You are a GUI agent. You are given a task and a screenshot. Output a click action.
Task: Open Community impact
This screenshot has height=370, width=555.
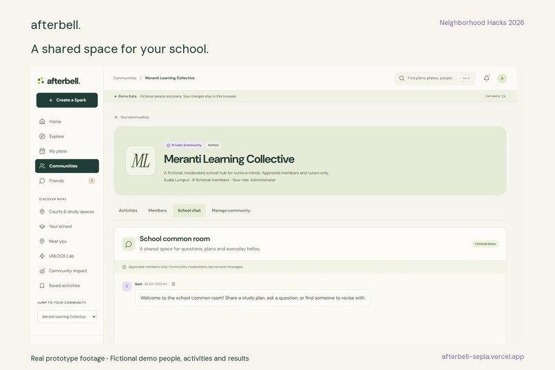pos(67,271)
